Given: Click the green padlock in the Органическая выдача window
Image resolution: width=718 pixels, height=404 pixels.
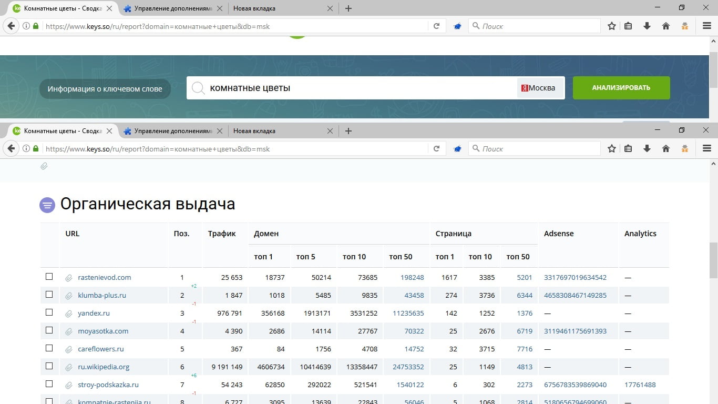Looking at the screenshot, I should pyautogui.click(x=36, y=149).
